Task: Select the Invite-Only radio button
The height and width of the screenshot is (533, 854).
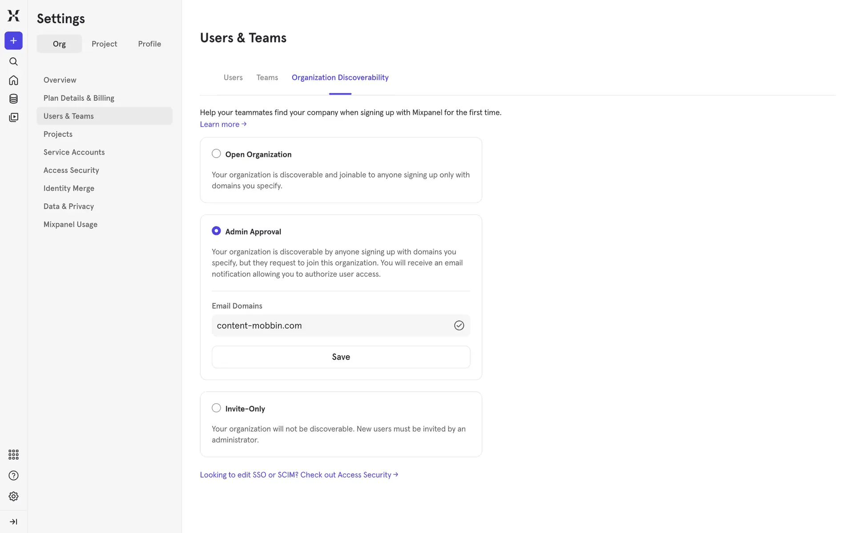Action: pos(216,408)
